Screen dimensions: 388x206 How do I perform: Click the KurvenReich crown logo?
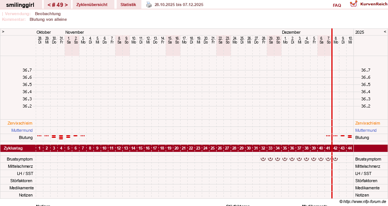[x=353, y=4]
